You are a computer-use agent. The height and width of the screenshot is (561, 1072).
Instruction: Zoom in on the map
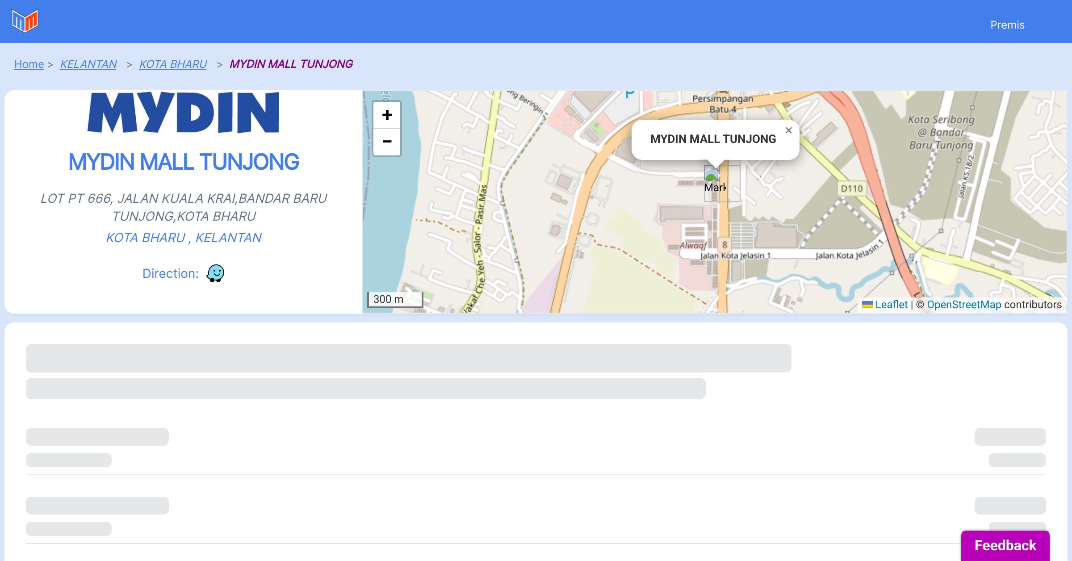387,115
